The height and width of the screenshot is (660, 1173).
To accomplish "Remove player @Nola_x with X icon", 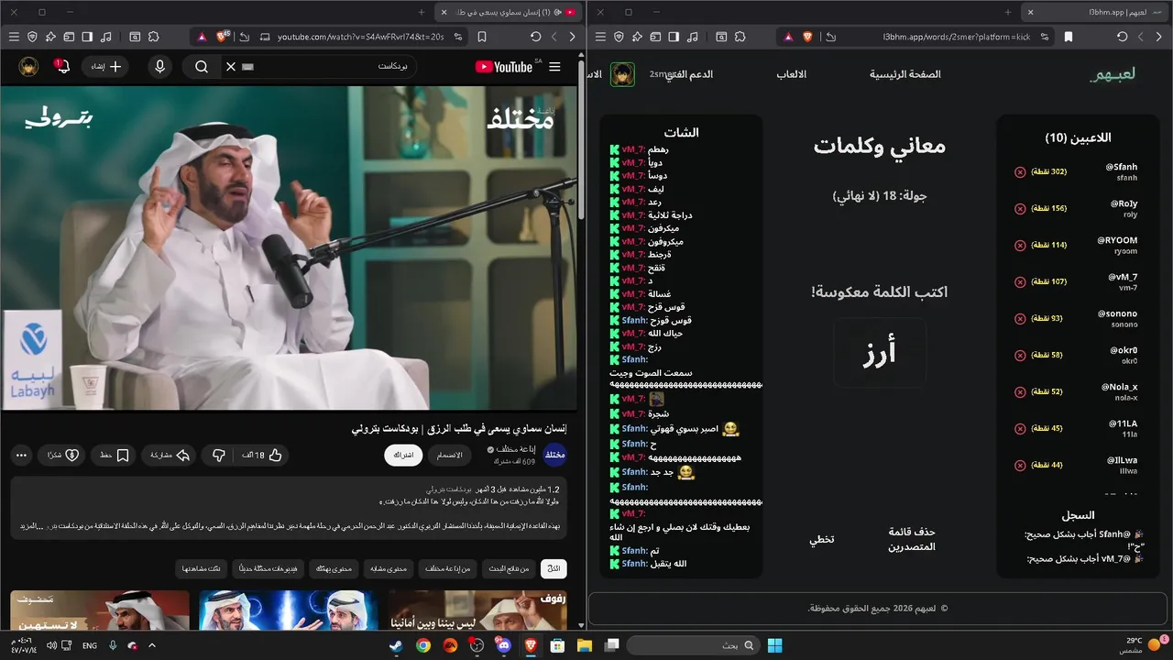I will 1020,392.
